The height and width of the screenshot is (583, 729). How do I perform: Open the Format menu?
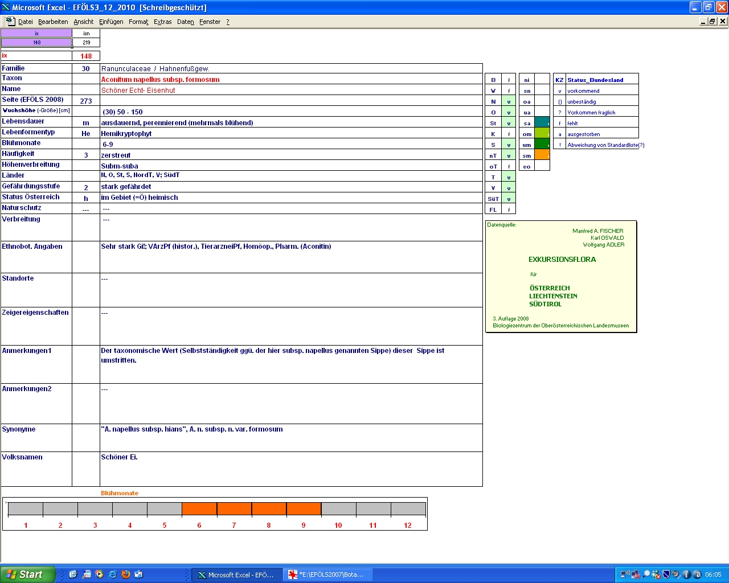pyautogui.click(x=138, y=22)
